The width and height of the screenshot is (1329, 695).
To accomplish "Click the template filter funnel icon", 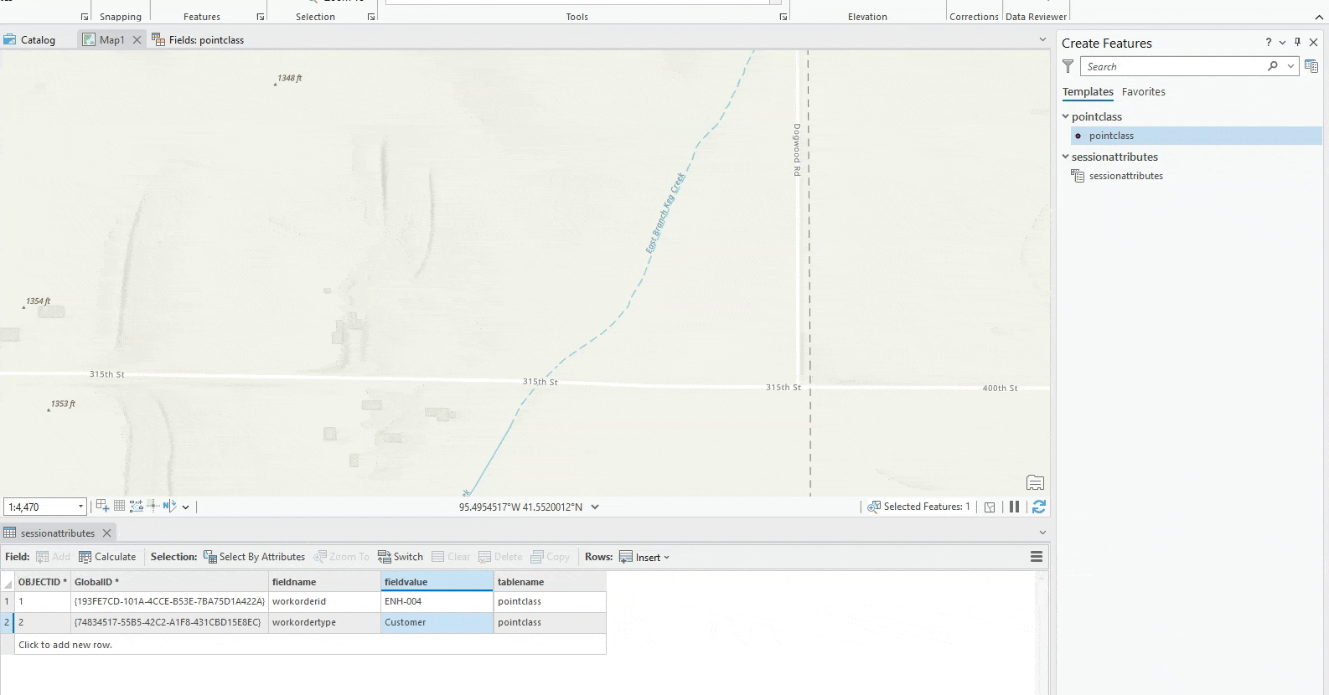I will click(1068, 66).
